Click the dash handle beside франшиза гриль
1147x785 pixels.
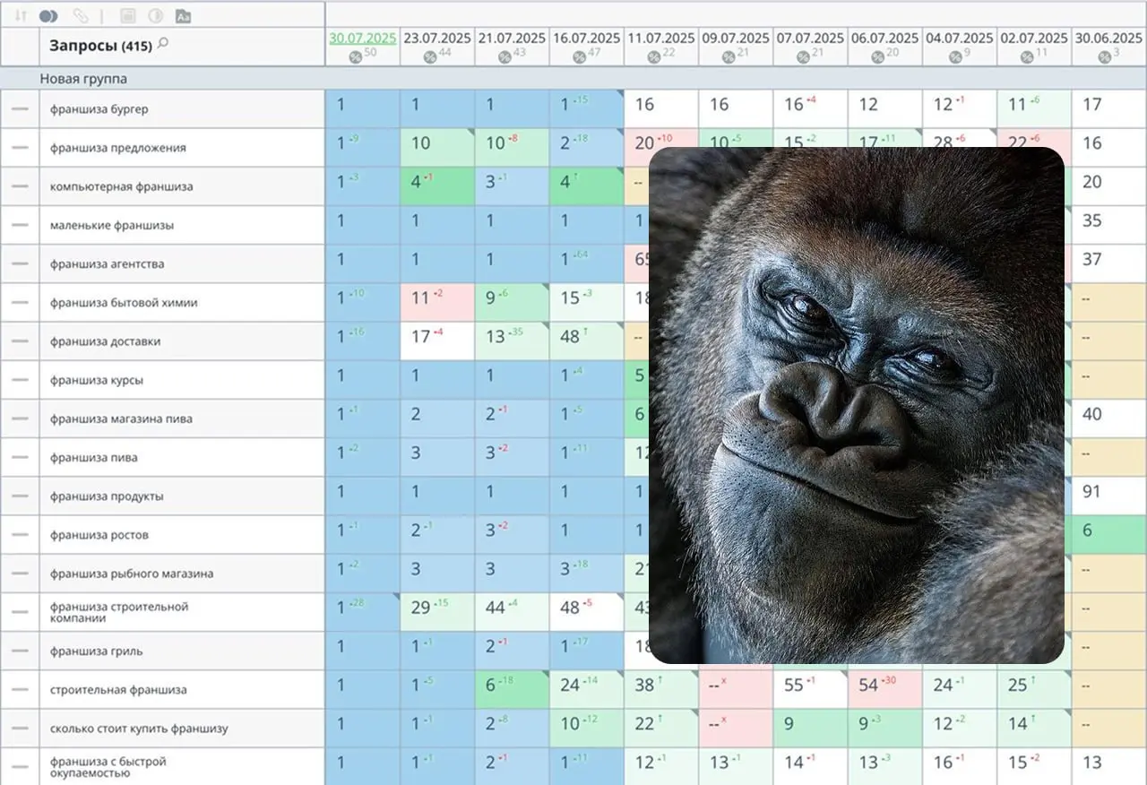click(20, 651)
